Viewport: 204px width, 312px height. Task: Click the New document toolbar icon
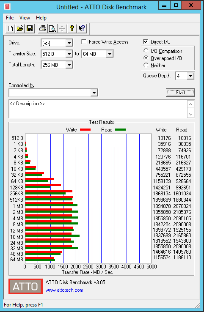(10, 28)
